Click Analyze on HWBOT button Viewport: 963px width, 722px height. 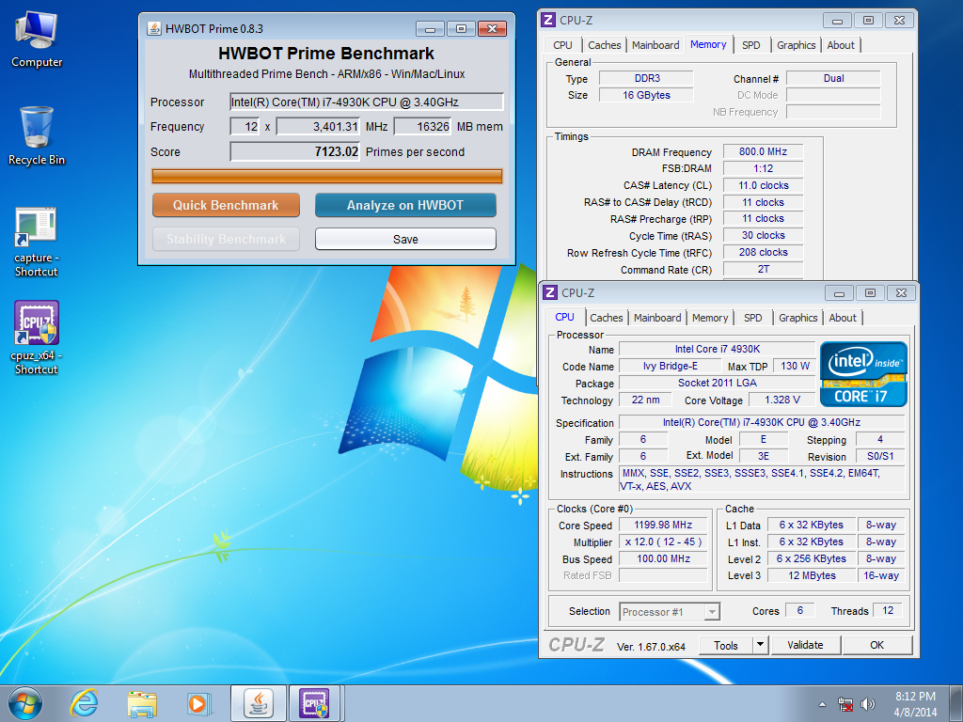coord(405,205)
